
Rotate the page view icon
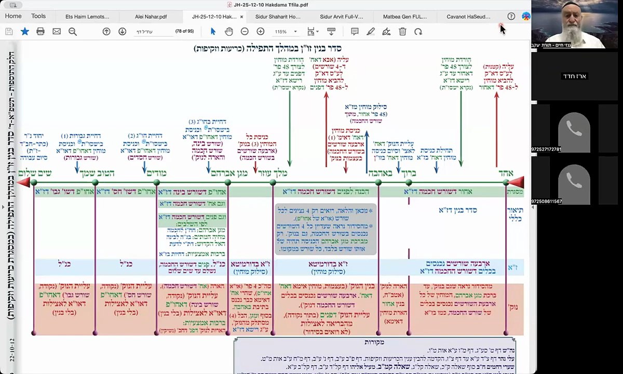pos(418,32)
